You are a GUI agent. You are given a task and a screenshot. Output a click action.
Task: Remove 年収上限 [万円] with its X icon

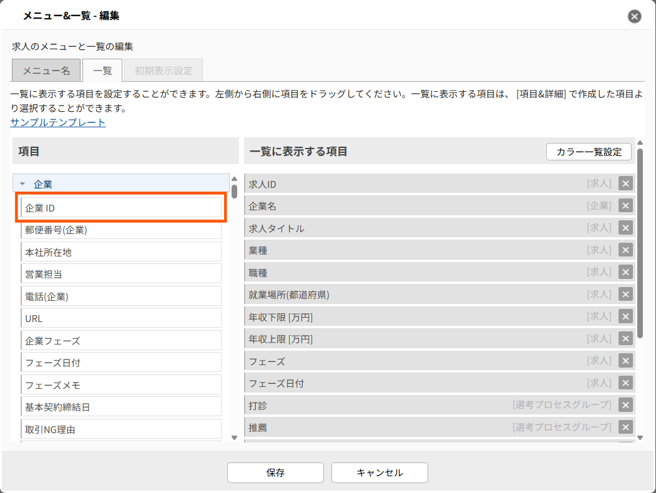[625, 339]
